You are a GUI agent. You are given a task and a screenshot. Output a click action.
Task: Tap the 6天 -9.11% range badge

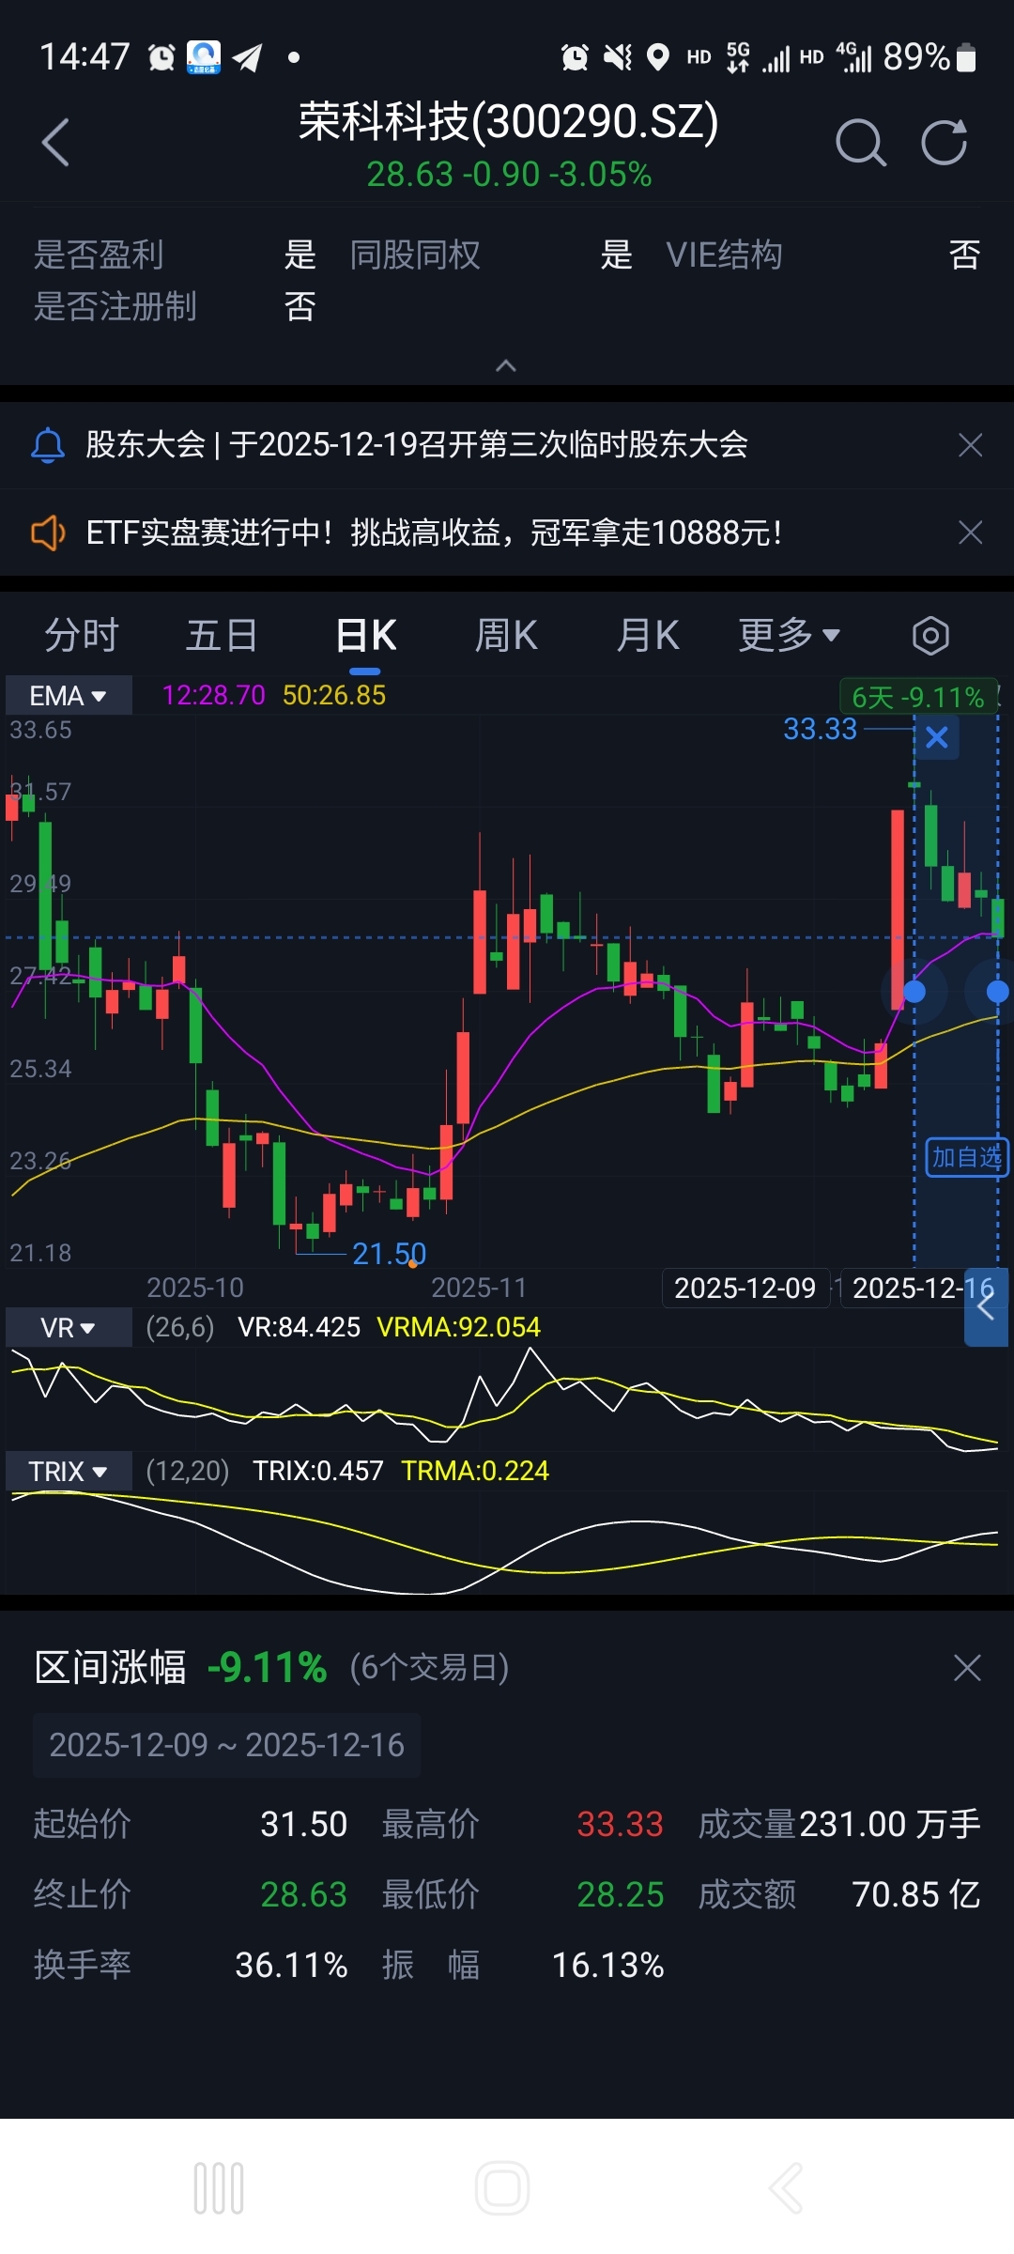(x=918, y=697)
